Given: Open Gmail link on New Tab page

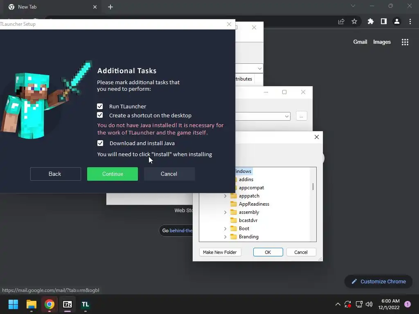Looking at the screenshot, I should (x=360, y=42).
